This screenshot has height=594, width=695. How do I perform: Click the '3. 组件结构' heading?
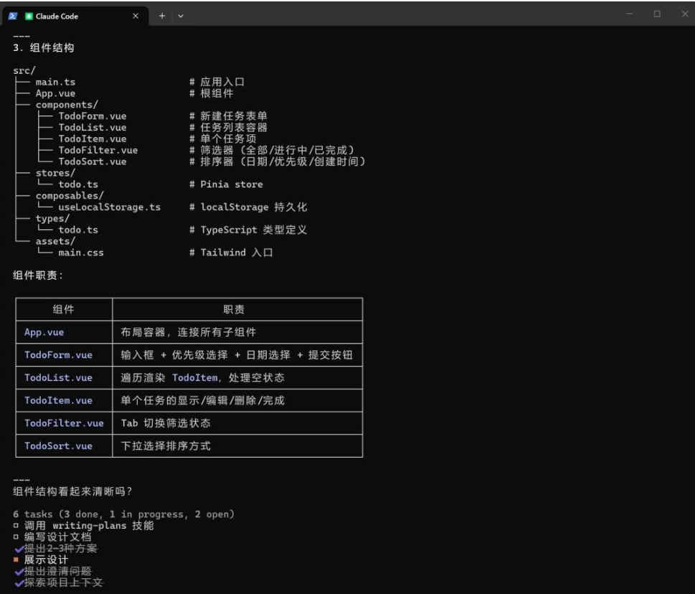click(44, 48)
